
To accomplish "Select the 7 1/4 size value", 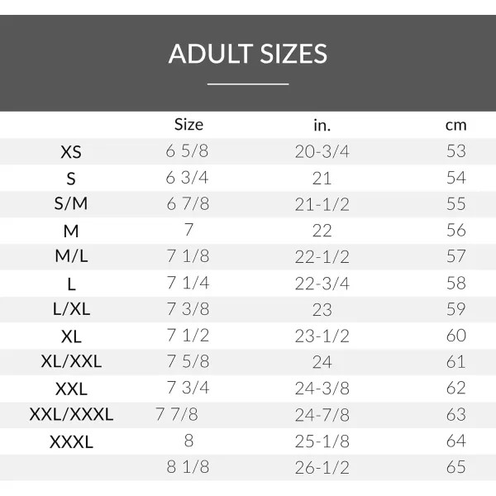I will 188,283.
